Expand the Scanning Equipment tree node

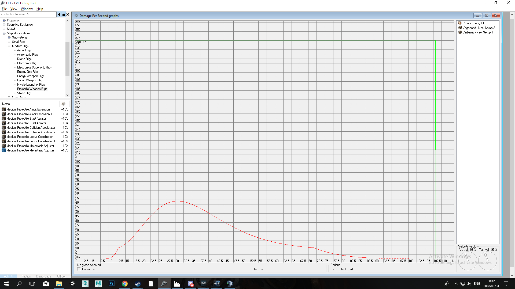(x=4, y=25)
